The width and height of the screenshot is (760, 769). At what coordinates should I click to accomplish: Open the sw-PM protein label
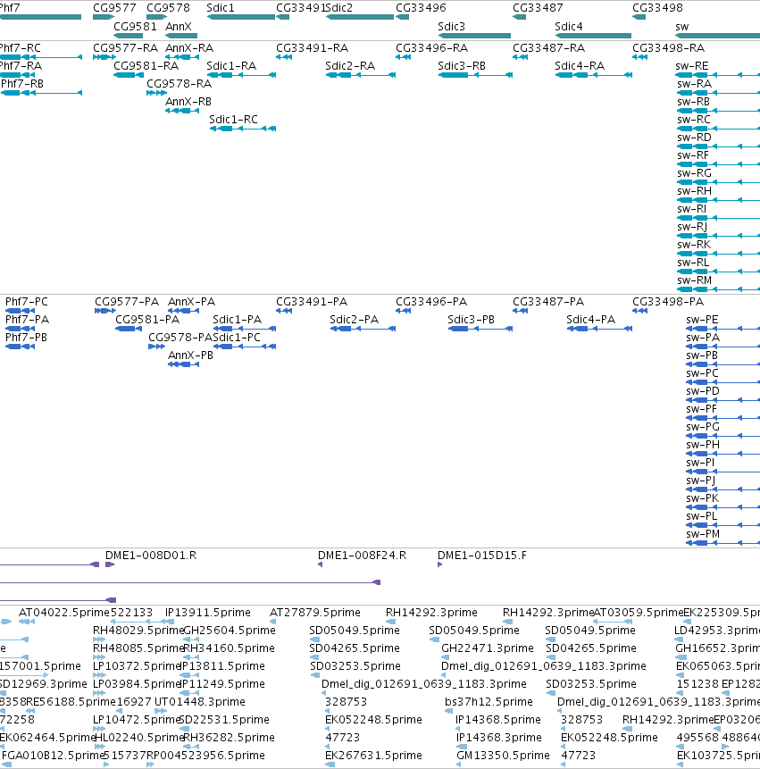coord(703,534)
